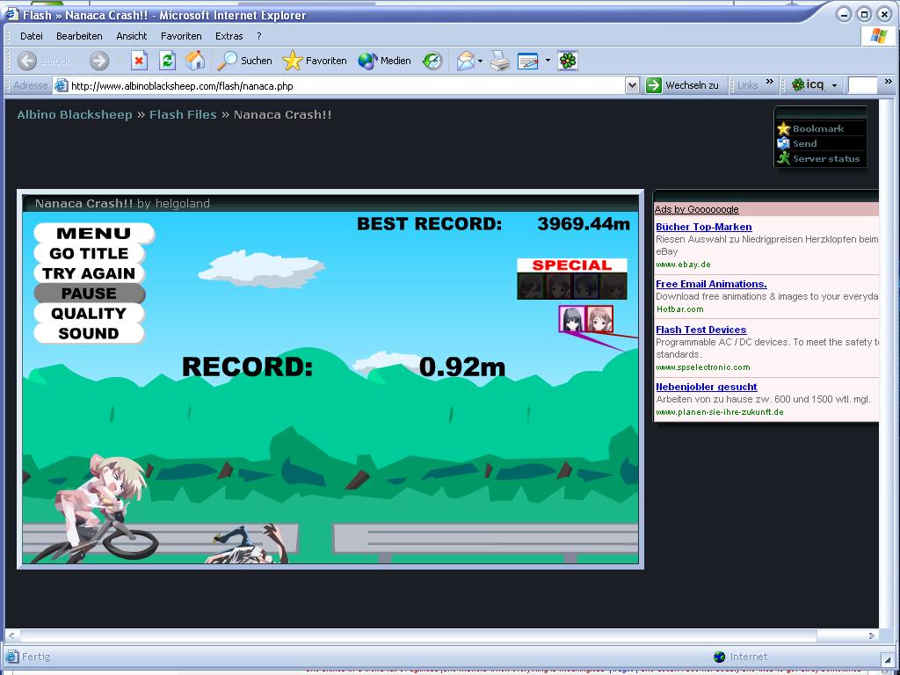Click the Ads by Google label

[x=697, y=209]
